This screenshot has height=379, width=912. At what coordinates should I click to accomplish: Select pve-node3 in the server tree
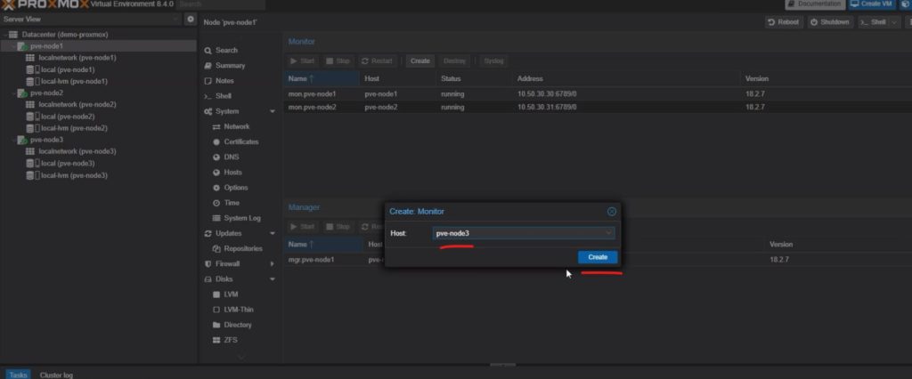click(46, 140)
